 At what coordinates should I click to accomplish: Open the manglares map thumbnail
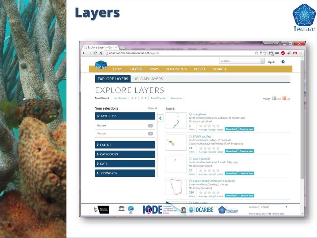coord(176,121)
